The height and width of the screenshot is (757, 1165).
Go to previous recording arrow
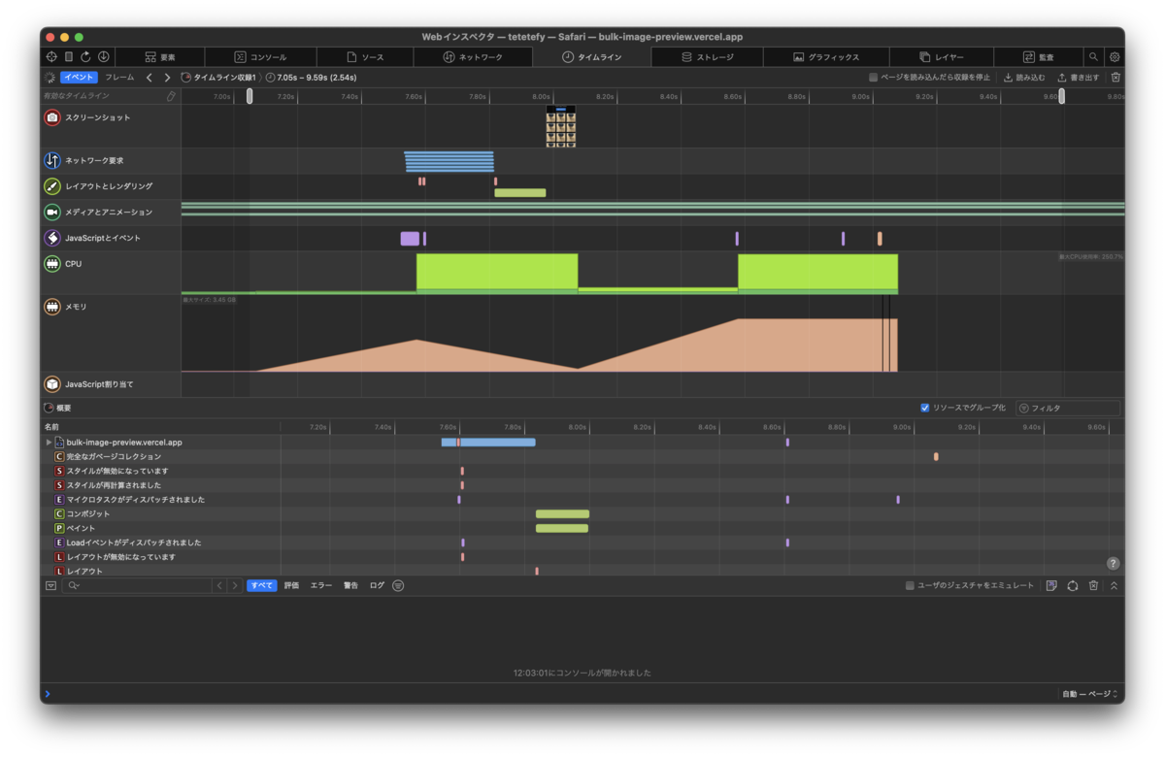(149, 78)
